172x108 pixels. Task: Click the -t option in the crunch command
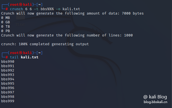36,9
